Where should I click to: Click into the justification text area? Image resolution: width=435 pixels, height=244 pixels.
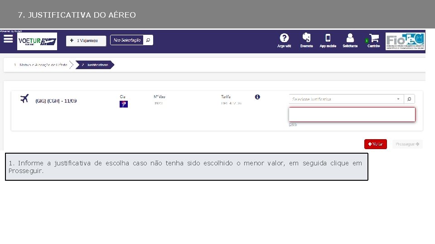click(352, 114)
